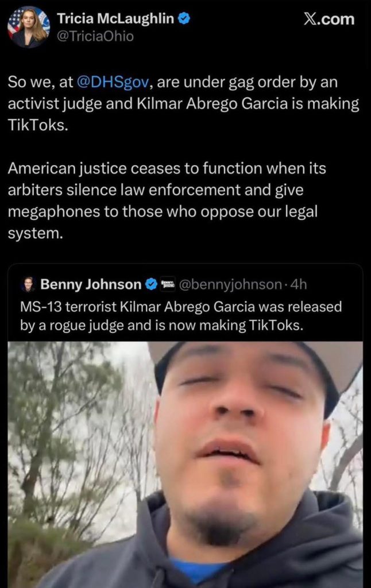Tap Benny Johnson's small avatar
Screen dimensions: 371x588
[28, 284]
